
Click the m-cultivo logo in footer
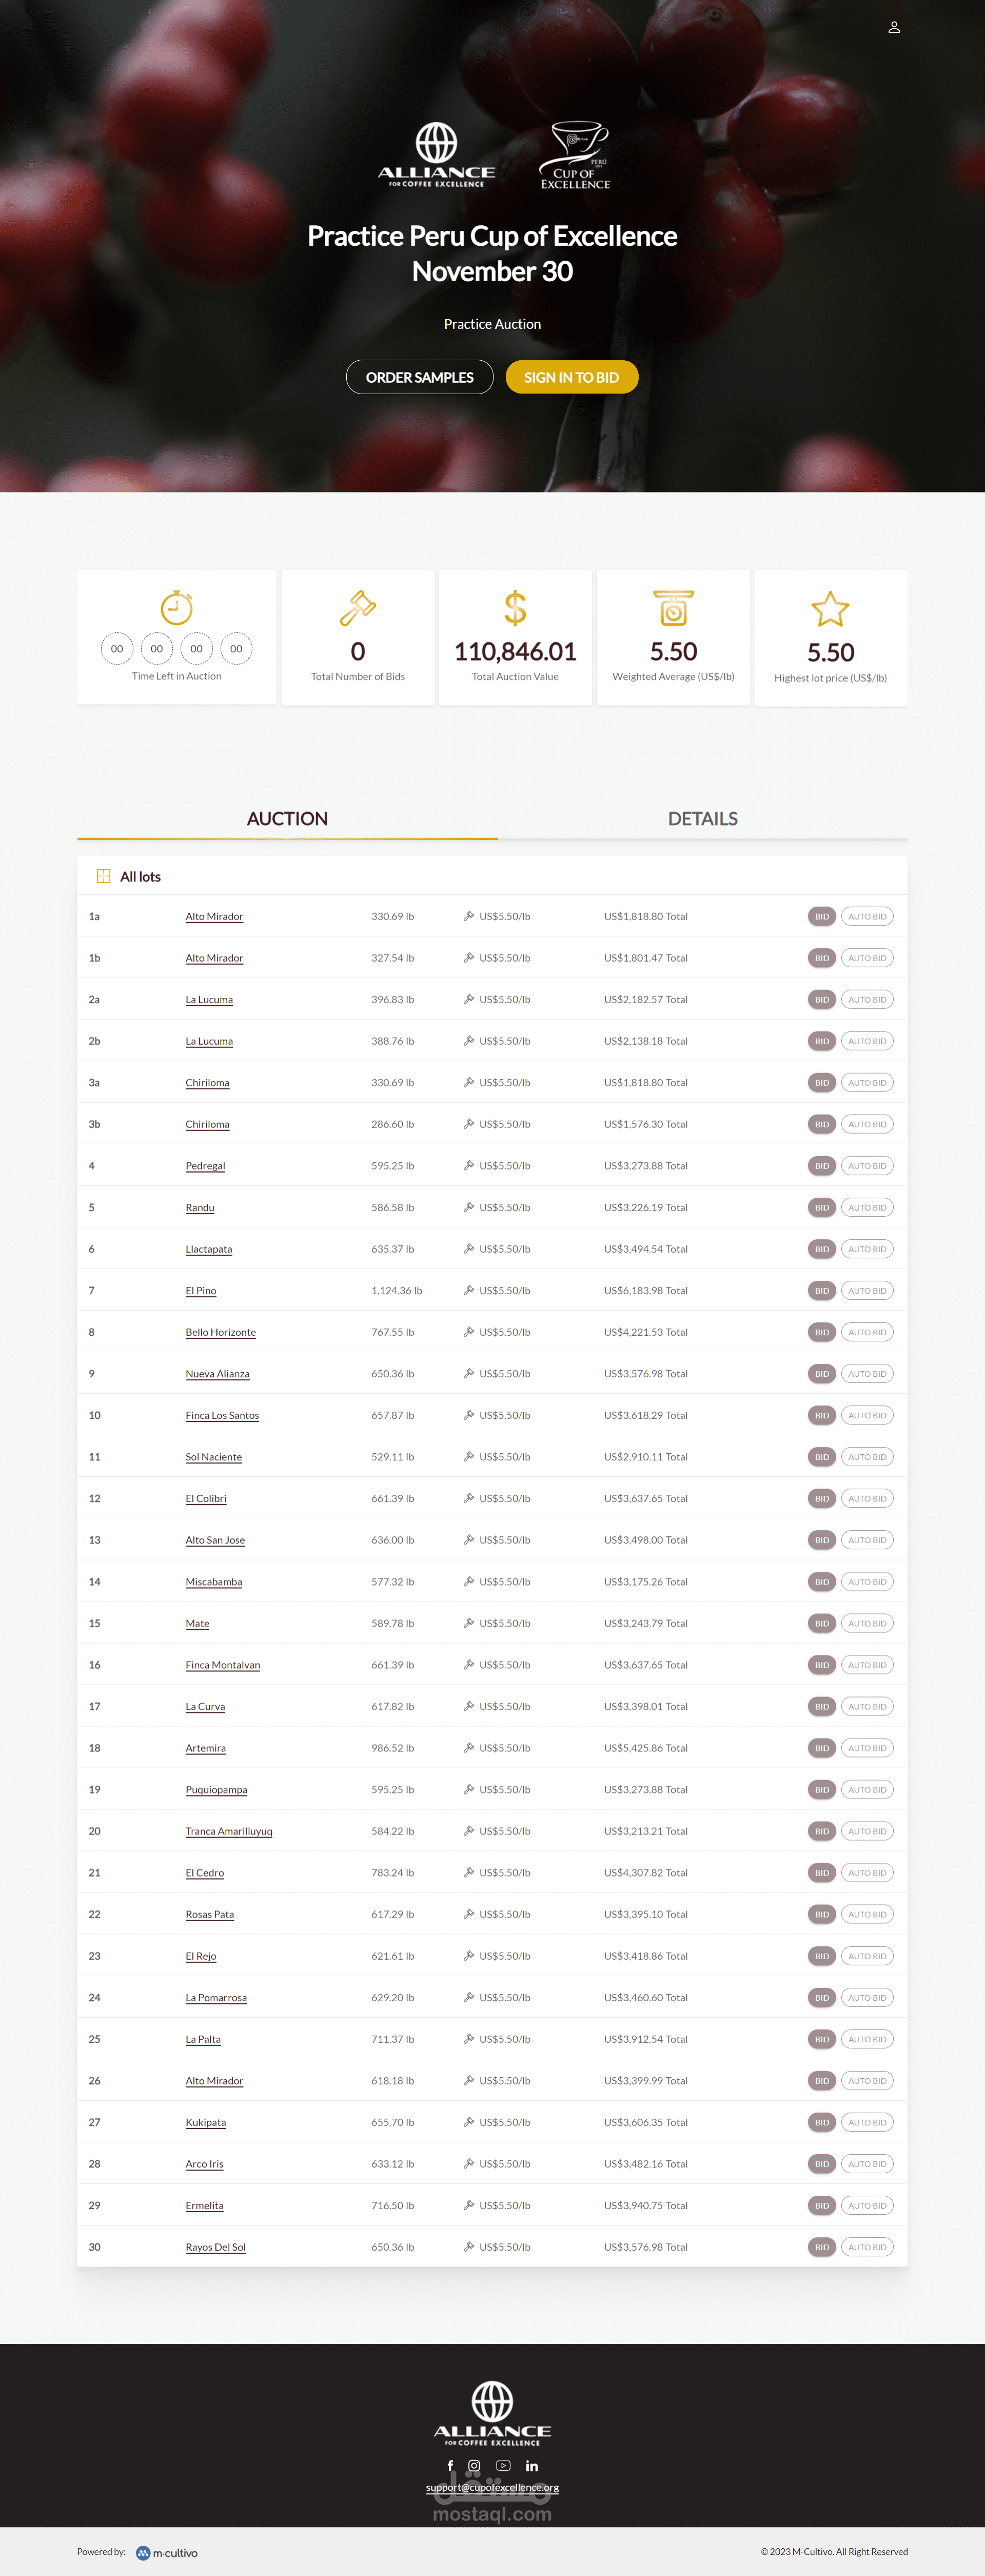(x=167, y=2552)
